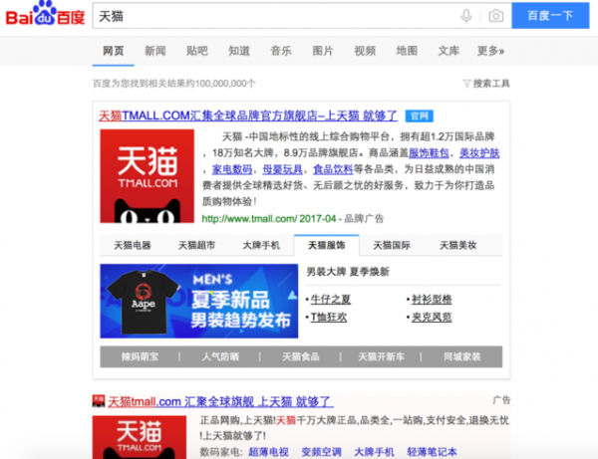The width and height of the screenshot is (598, 459).
Task: Activate the microphone voice search icon
Action: 466,16
